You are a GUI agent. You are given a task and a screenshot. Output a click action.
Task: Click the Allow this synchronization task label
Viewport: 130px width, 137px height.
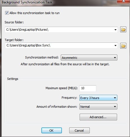[34, 13]
